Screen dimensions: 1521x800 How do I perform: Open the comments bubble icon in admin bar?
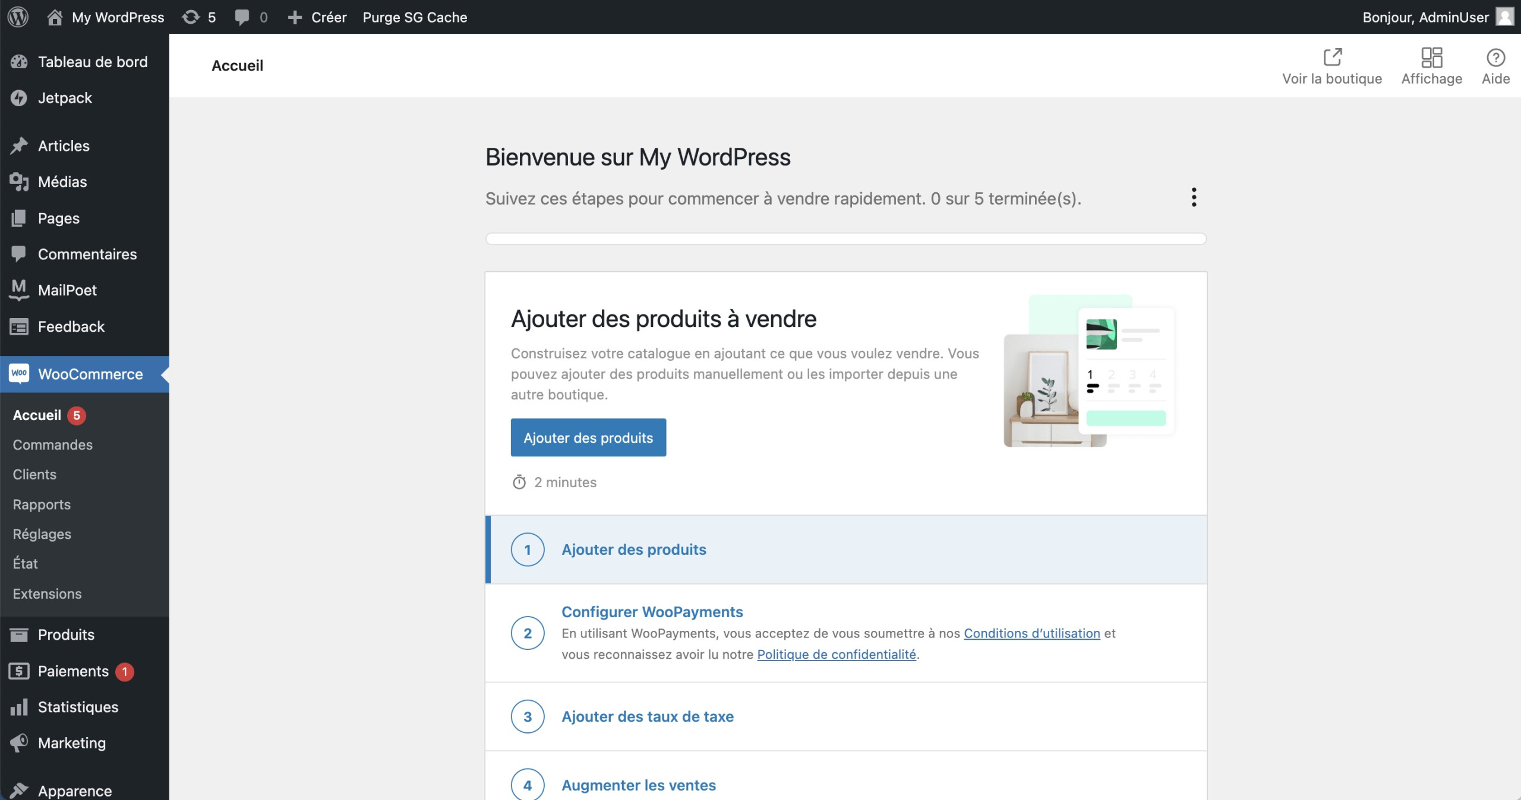point(242,17)
